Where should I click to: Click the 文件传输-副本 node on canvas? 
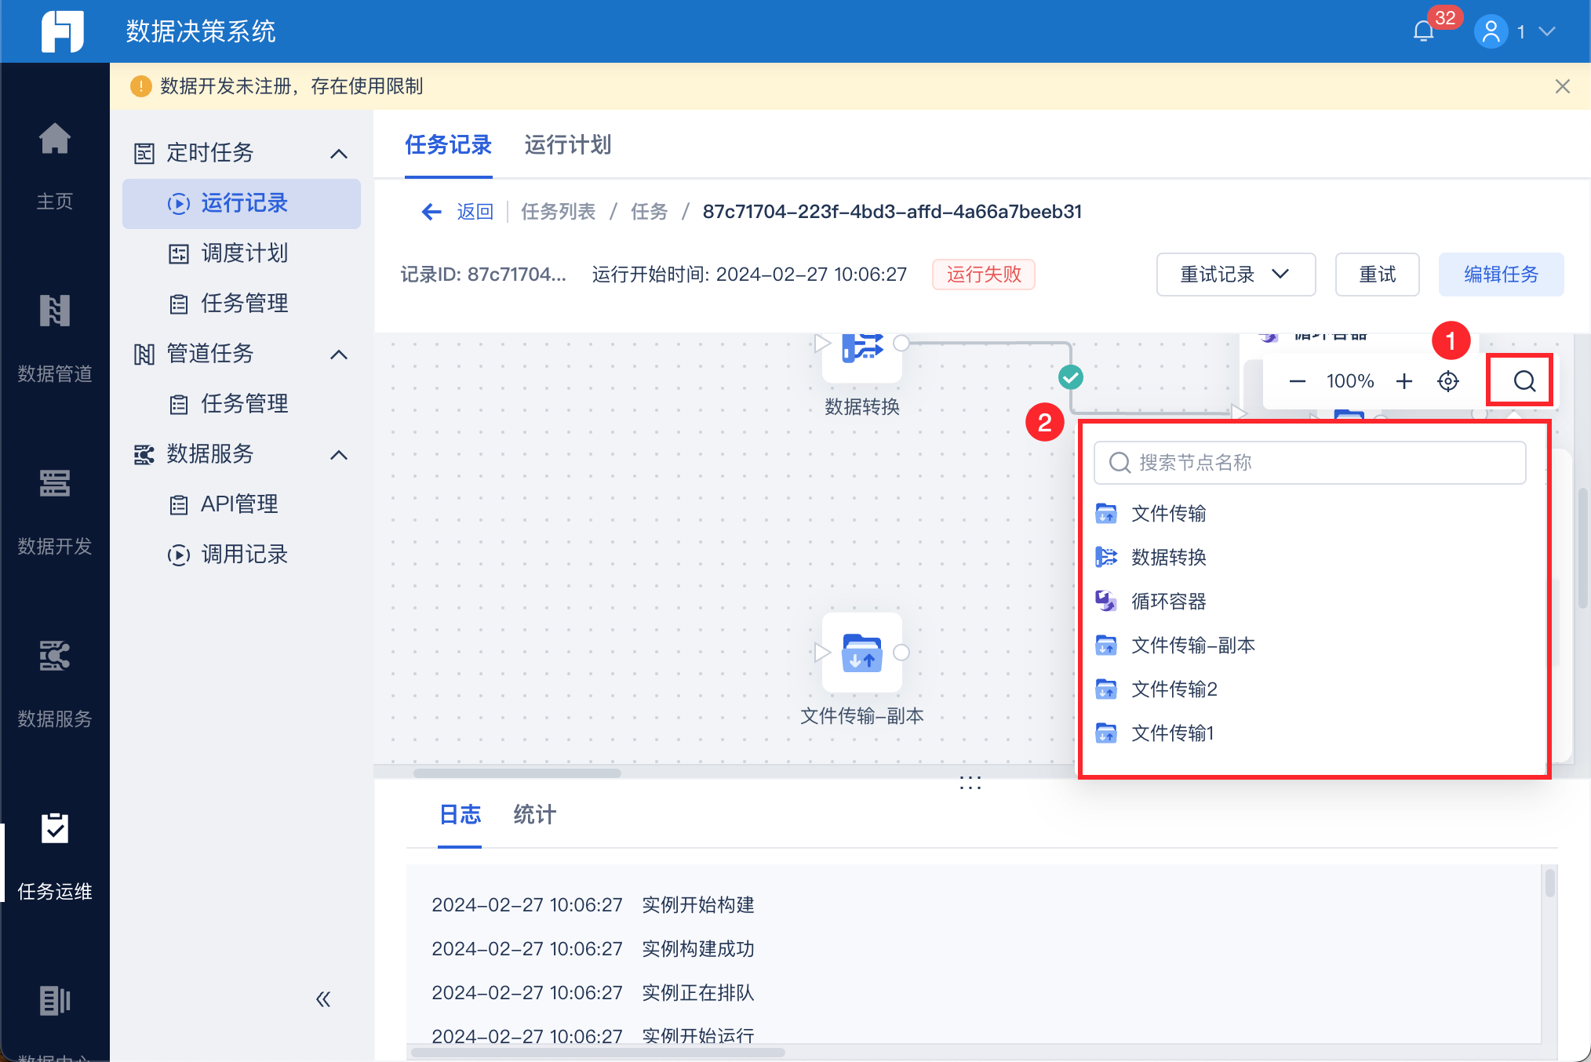(861, 653)
